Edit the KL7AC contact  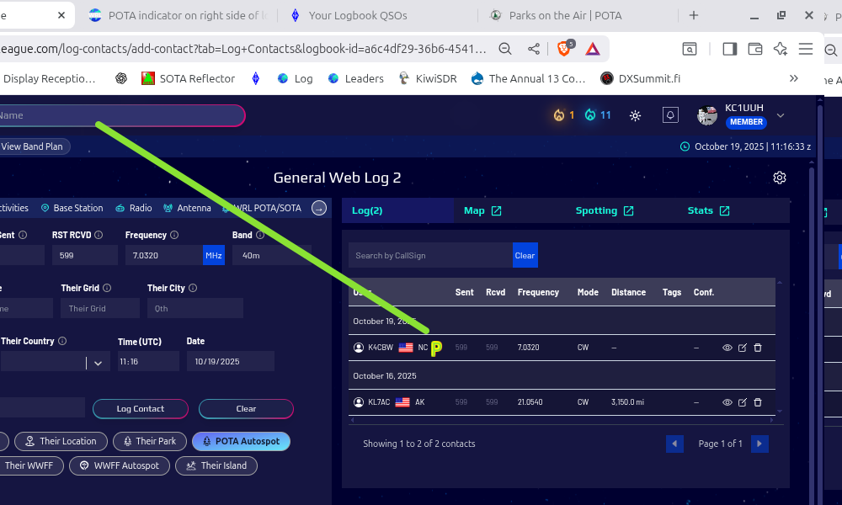click(742, 402)
